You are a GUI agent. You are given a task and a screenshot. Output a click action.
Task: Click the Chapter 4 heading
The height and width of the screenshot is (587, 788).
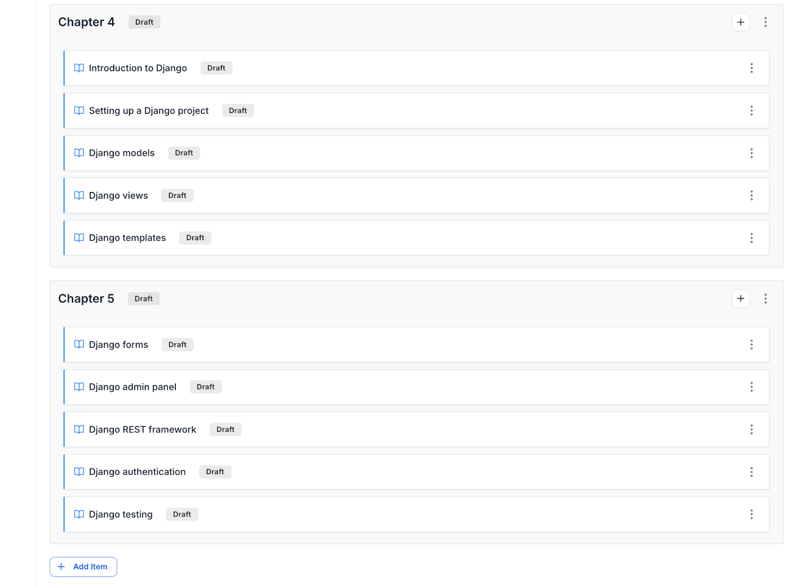pyautogui.click(x=86, y=22)
